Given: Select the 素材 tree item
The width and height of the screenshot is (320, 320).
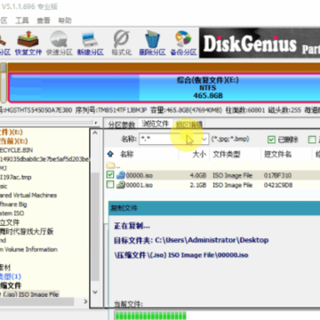Looking at the screenshot, I should pos(5,268).
